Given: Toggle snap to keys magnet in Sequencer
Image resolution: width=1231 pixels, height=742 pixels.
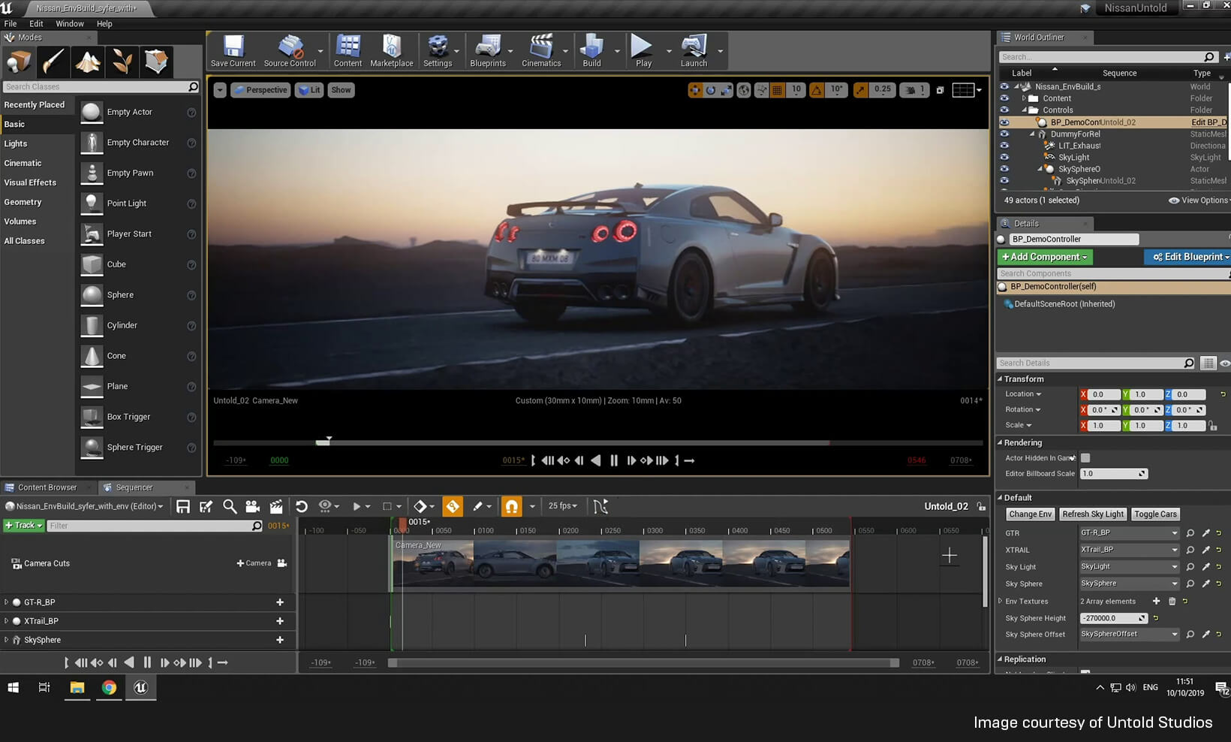Looking at the screenshot, I should click(x=511, y=506).
